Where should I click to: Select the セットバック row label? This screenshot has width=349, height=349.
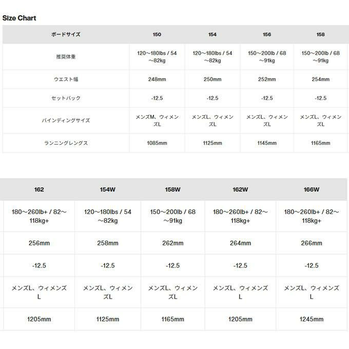coord(66,98)
